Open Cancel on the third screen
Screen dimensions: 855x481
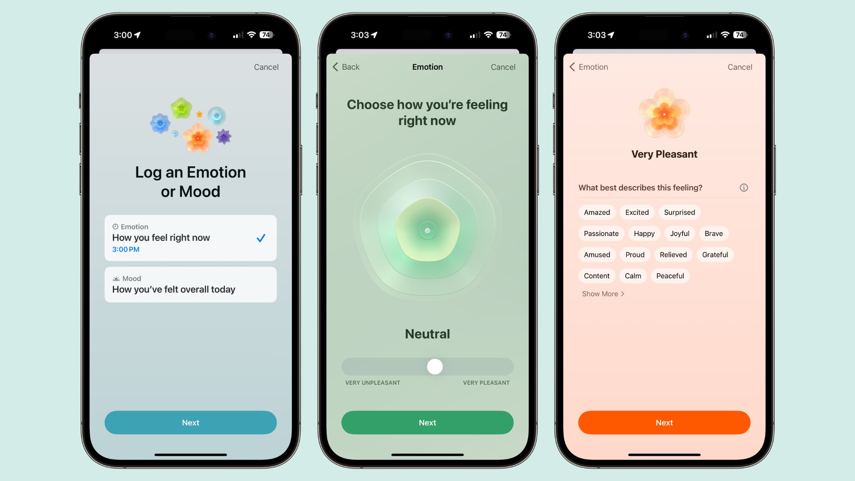pos(740,66)
